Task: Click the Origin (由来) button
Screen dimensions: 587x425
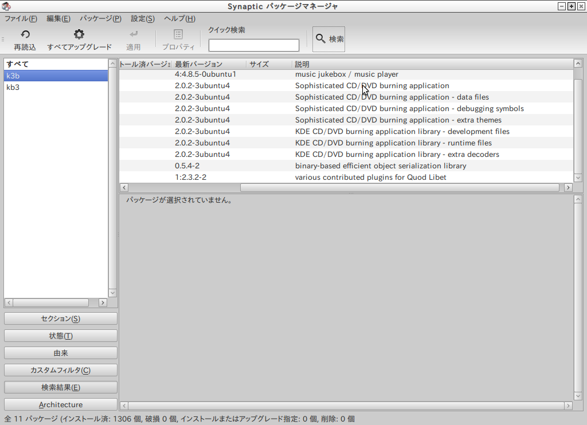Action: (x=61, y=353)
